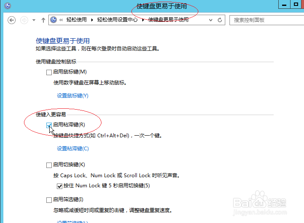Screen dimensions: 304x223
Task: Enable the 启用切换键(K) checkbox
Action: pos(49,165)
